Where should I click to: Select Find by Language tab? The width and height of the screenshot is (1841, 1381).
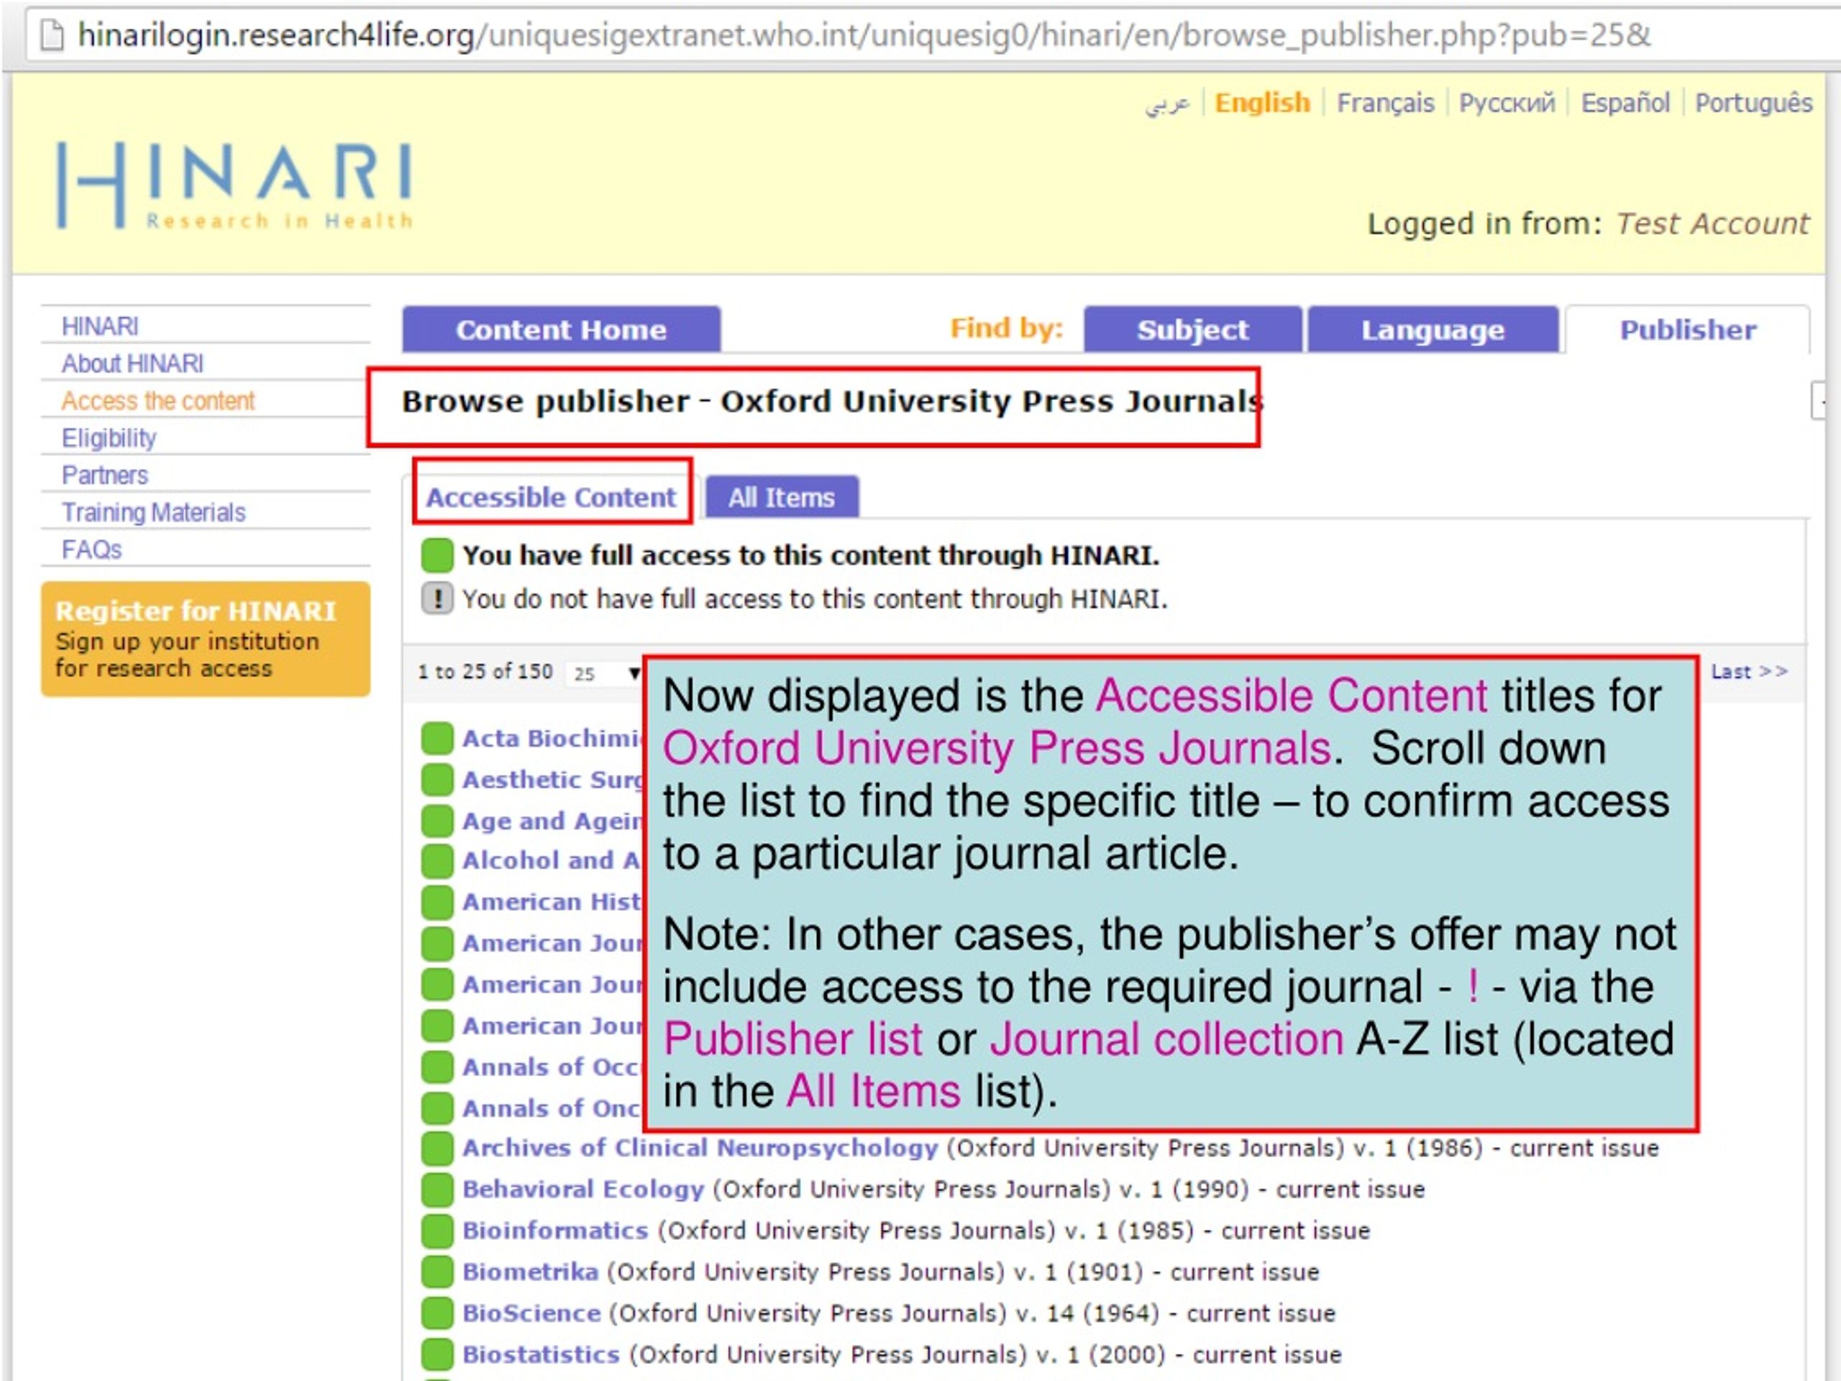coord(1433,329)
